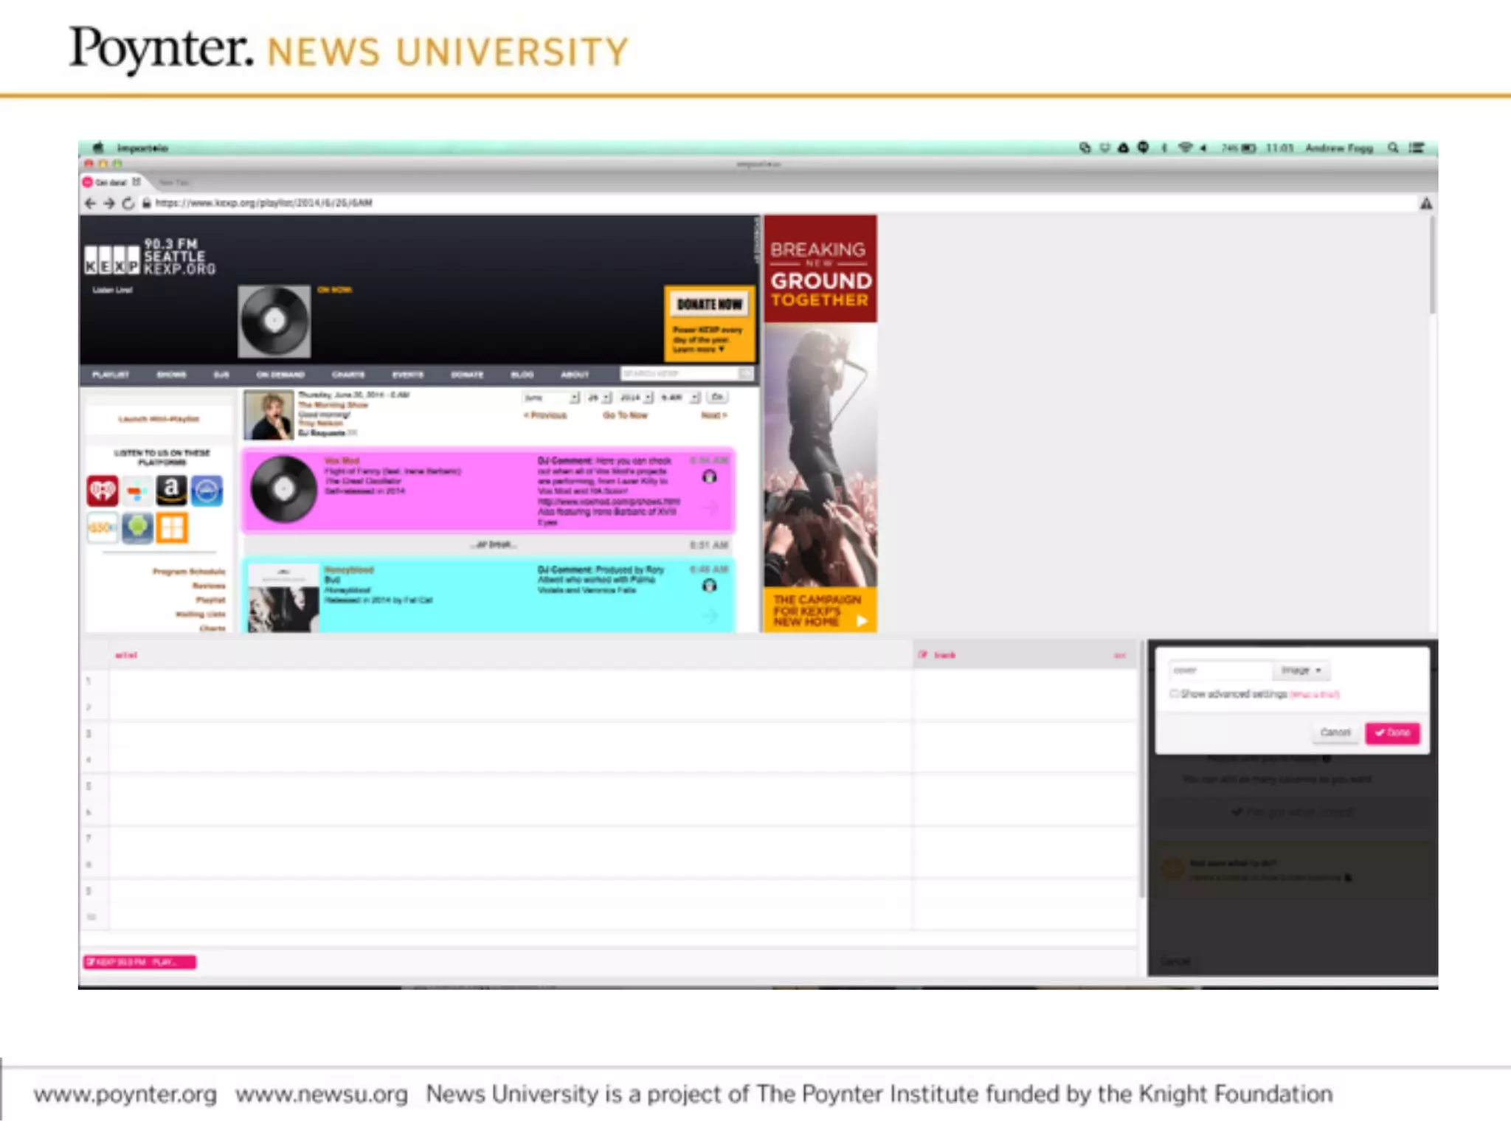Click the yellow DONATE NOW banner button
The width and height of the screenshot is (1511, 1133).
coord(709,305)
